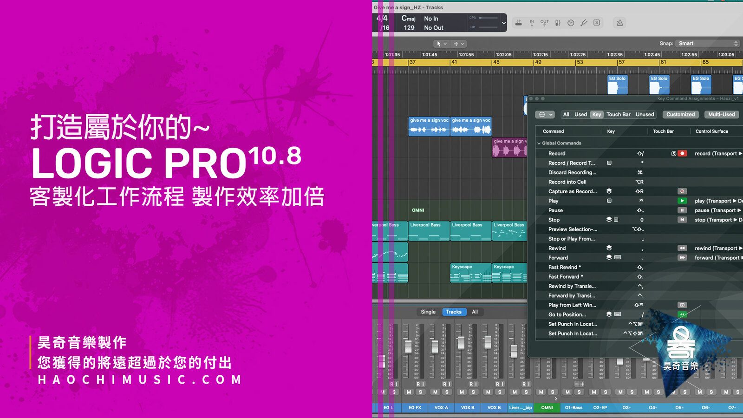Click the EG FX volume fader

[408, 347]
